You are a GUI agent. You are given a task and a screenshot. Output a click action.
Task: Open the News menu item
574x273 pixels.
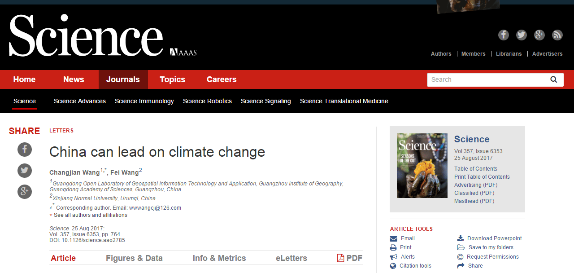pos(74,79)
